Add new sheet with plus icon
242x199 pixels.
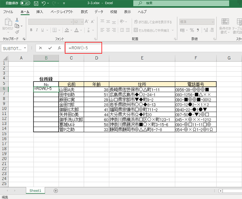56,191
